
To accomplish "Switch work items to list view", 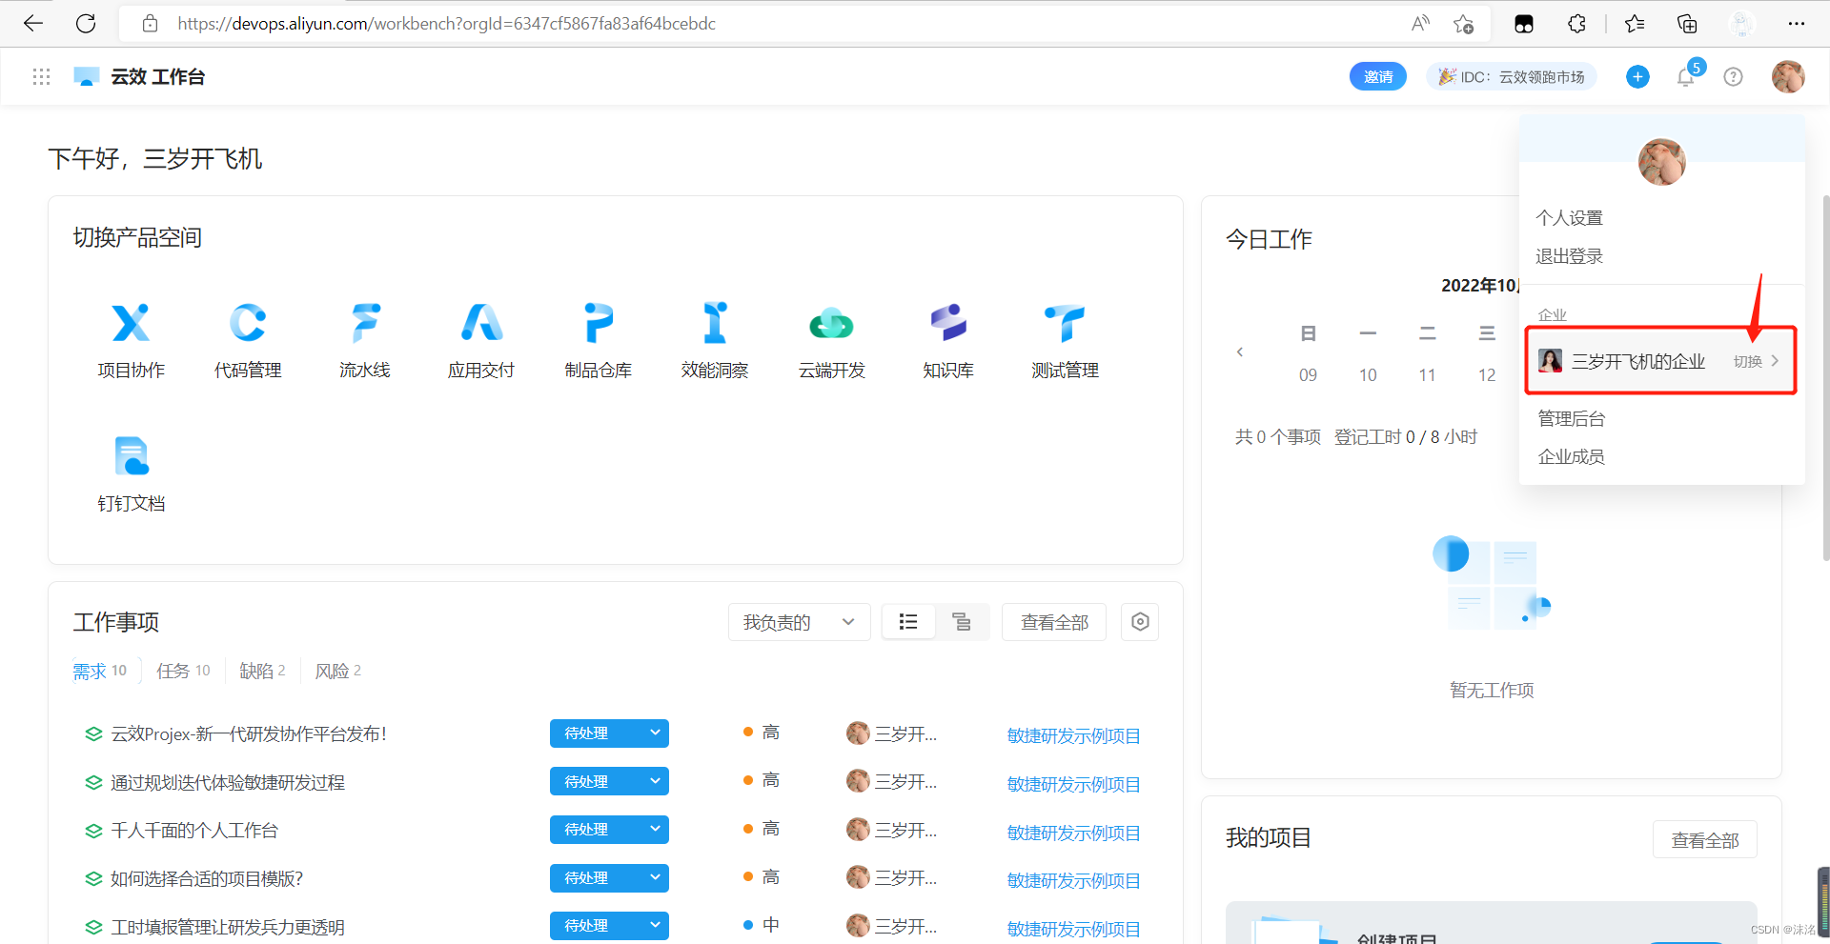I will pos(908,622).
